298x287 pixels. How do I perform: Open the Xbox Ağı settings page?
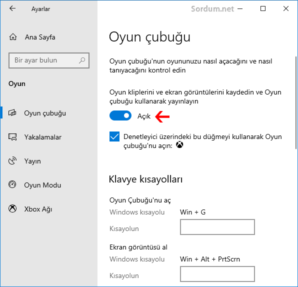tap(49, 209)
